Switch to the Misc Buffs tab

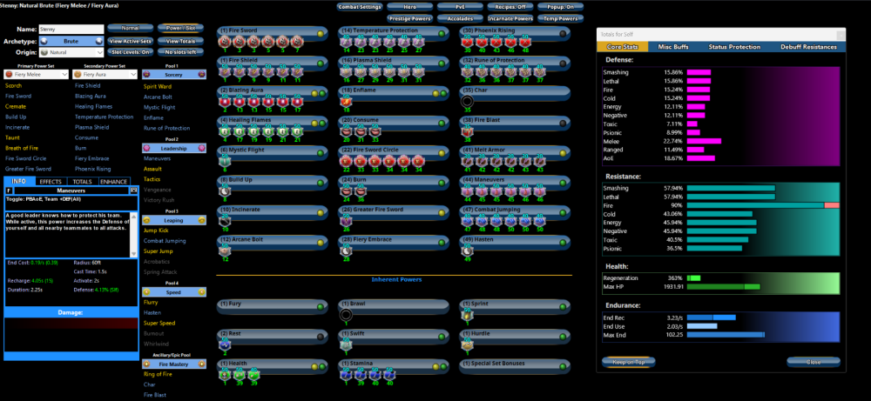(675, 46)
